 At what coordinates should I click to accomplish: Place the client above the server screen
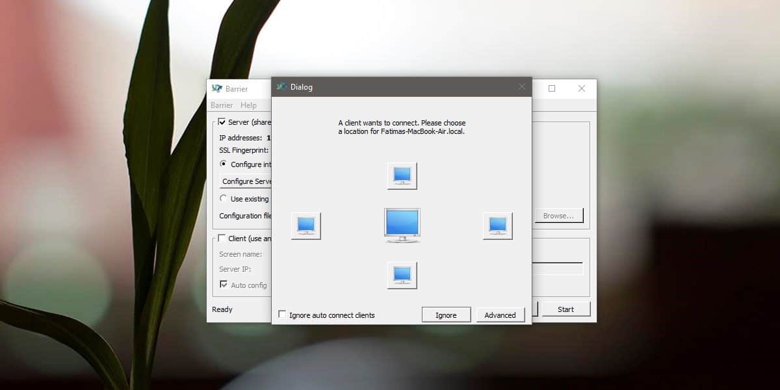coord(402,175)
